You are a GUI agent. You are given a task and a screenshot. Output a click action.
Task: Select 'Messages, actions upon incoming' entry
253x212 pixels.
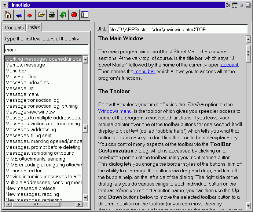(x=44, y=123)
